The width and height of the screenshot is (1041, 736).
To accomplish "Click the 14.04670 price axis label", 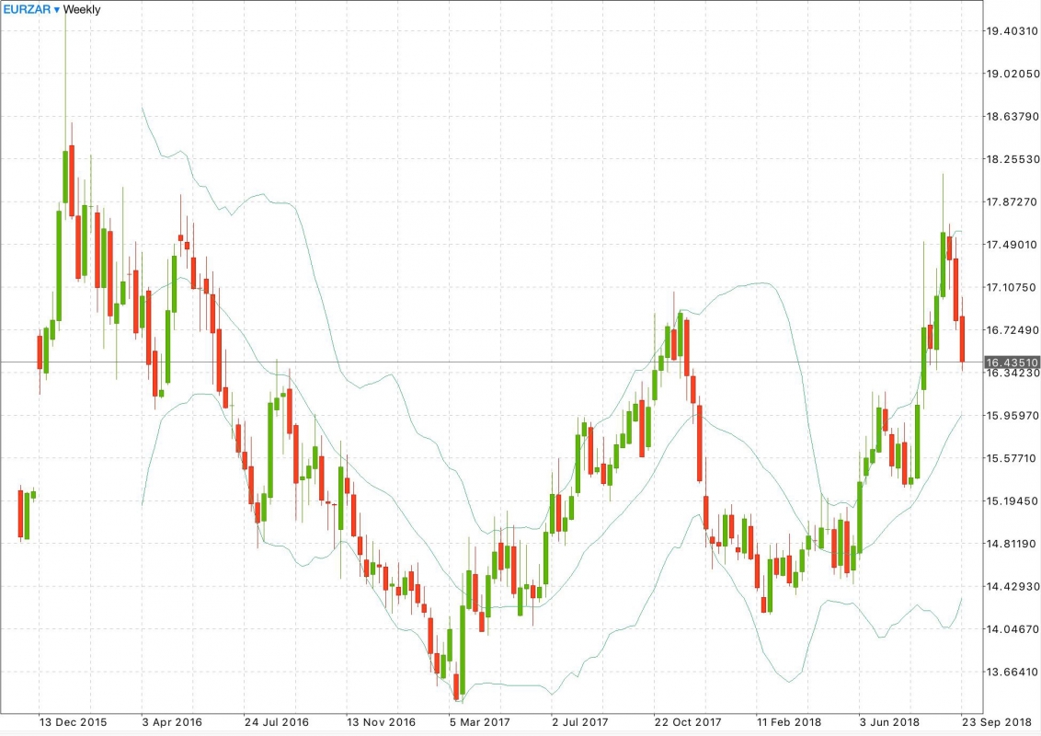I will click(1012, 629).
